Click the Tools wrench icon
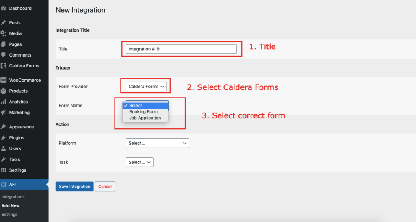The width and height of the screenshot is (416, 222). click(3, 159)
